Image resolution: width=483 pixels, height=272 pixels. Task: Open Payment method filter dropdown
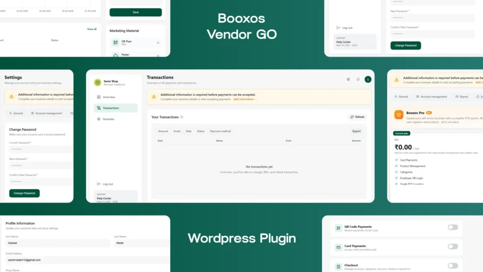pos(220,131)
